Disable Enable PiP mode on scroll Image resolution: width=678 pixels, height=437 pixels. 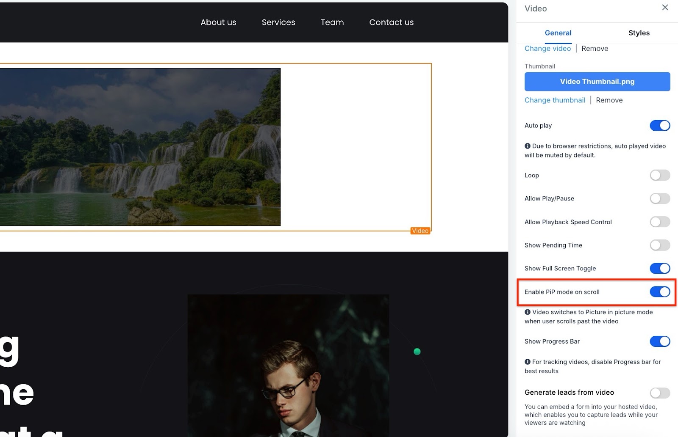[659, 292]
